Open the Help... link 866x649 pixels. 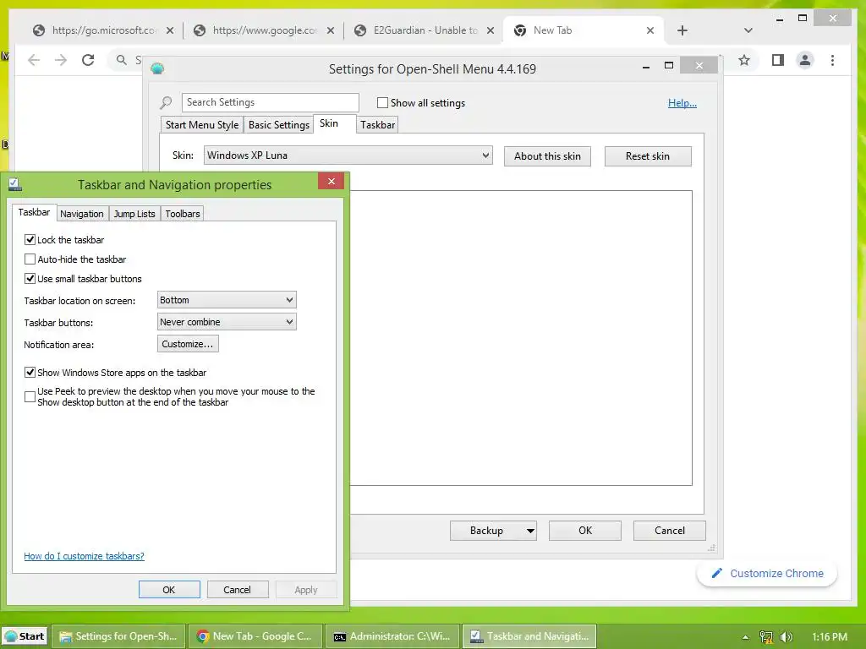tap(682, 103)
